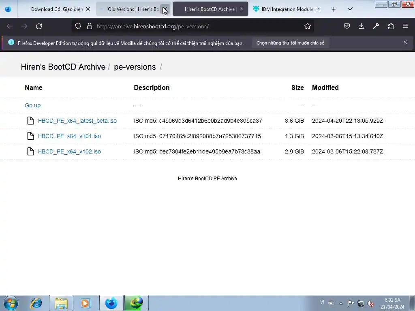
Task: Download HBCD_PE_x64_v101.iso
Action: pyautogui.click(x=69, y=136)
